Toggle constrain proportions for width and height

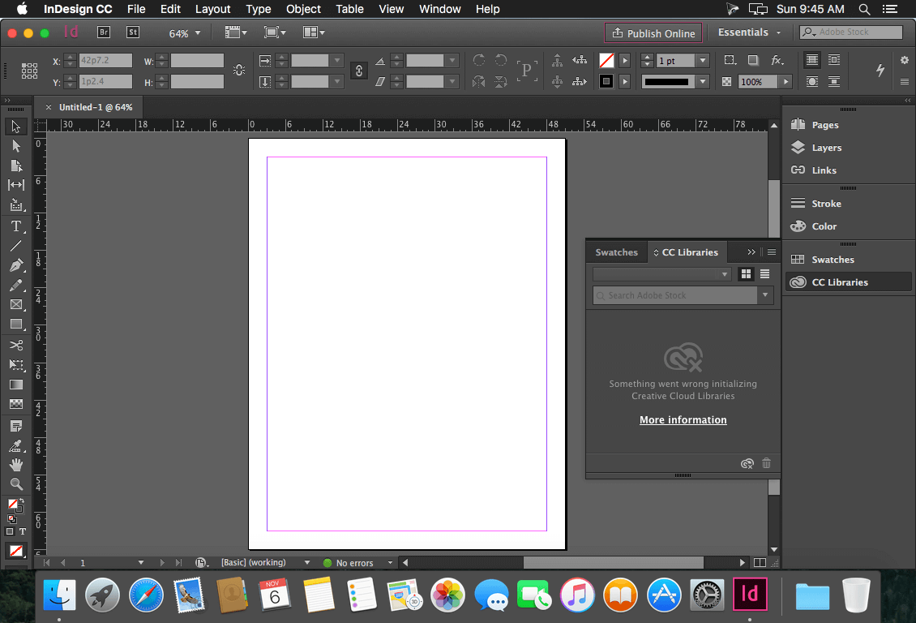[358, 71]
